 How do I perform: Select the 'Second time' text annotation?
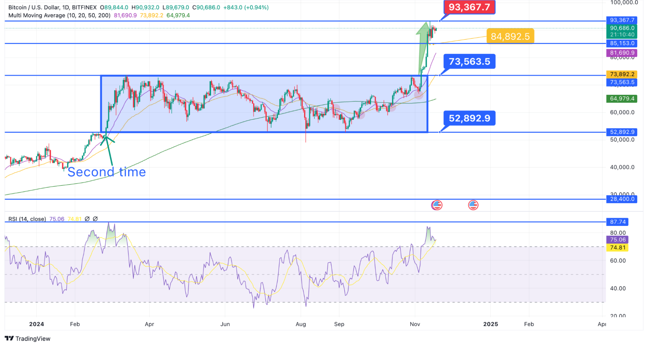pyautogui.click(x=107, y=172)
